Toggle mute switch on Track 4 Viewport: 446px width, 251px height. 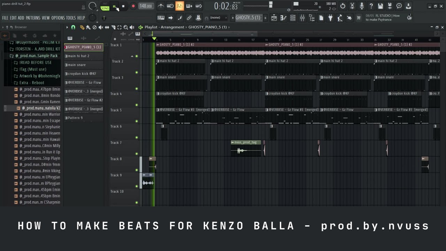137,105
